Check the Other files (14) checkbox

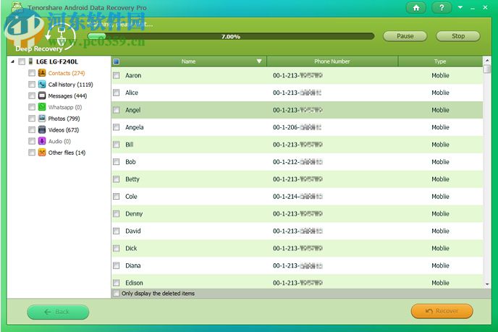tap(32, 153)
